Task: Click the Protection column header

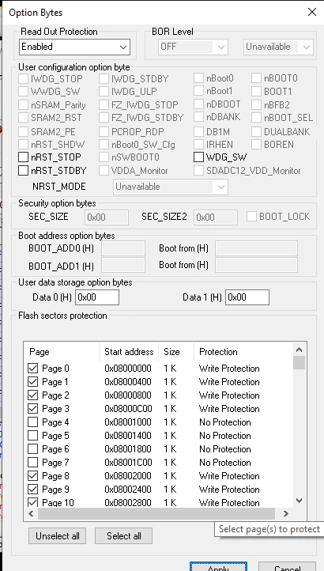Action: pyautogui.click(x=218, y=352)
